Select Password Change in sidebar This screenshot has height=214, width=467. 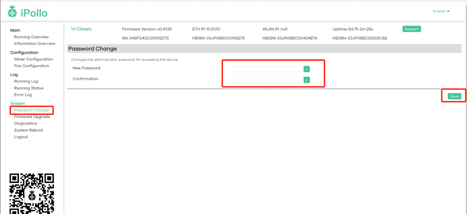point(31,110)
